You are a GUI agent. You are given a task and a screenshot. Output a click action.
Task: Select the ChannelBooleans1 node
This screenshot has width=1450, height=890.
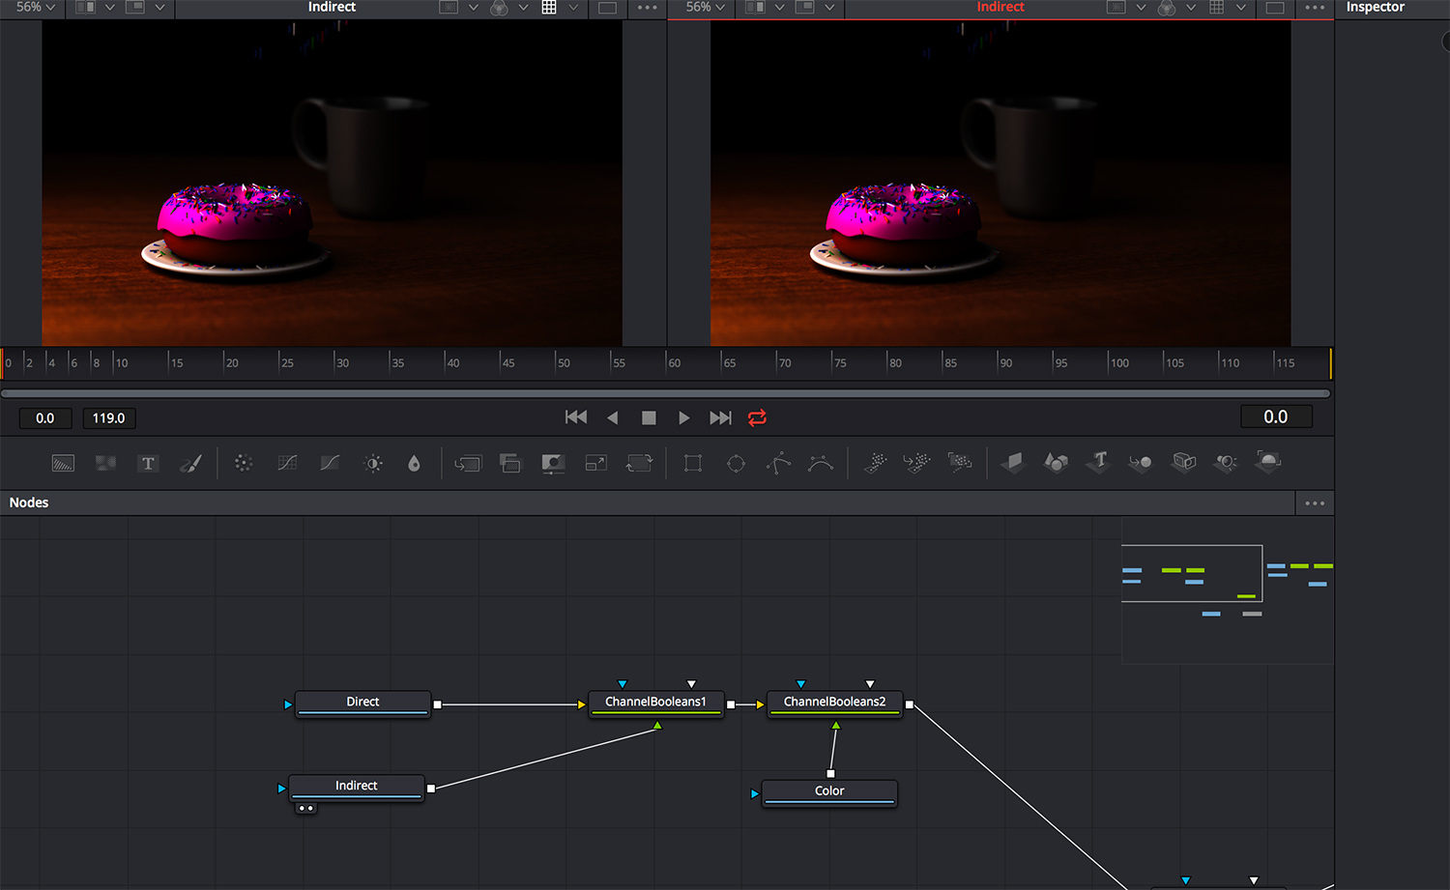pos(656,703)
